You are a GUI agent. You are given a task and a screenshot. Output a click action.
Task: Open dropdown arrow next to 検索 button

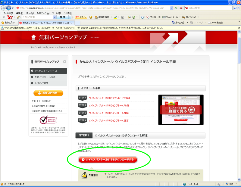pos(70,17)
